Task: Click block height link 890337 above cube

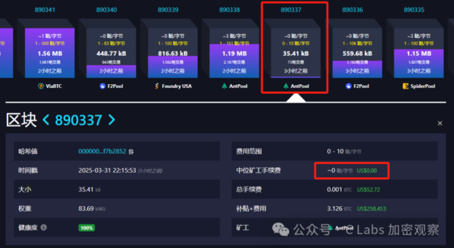Action: coord(291,10)
